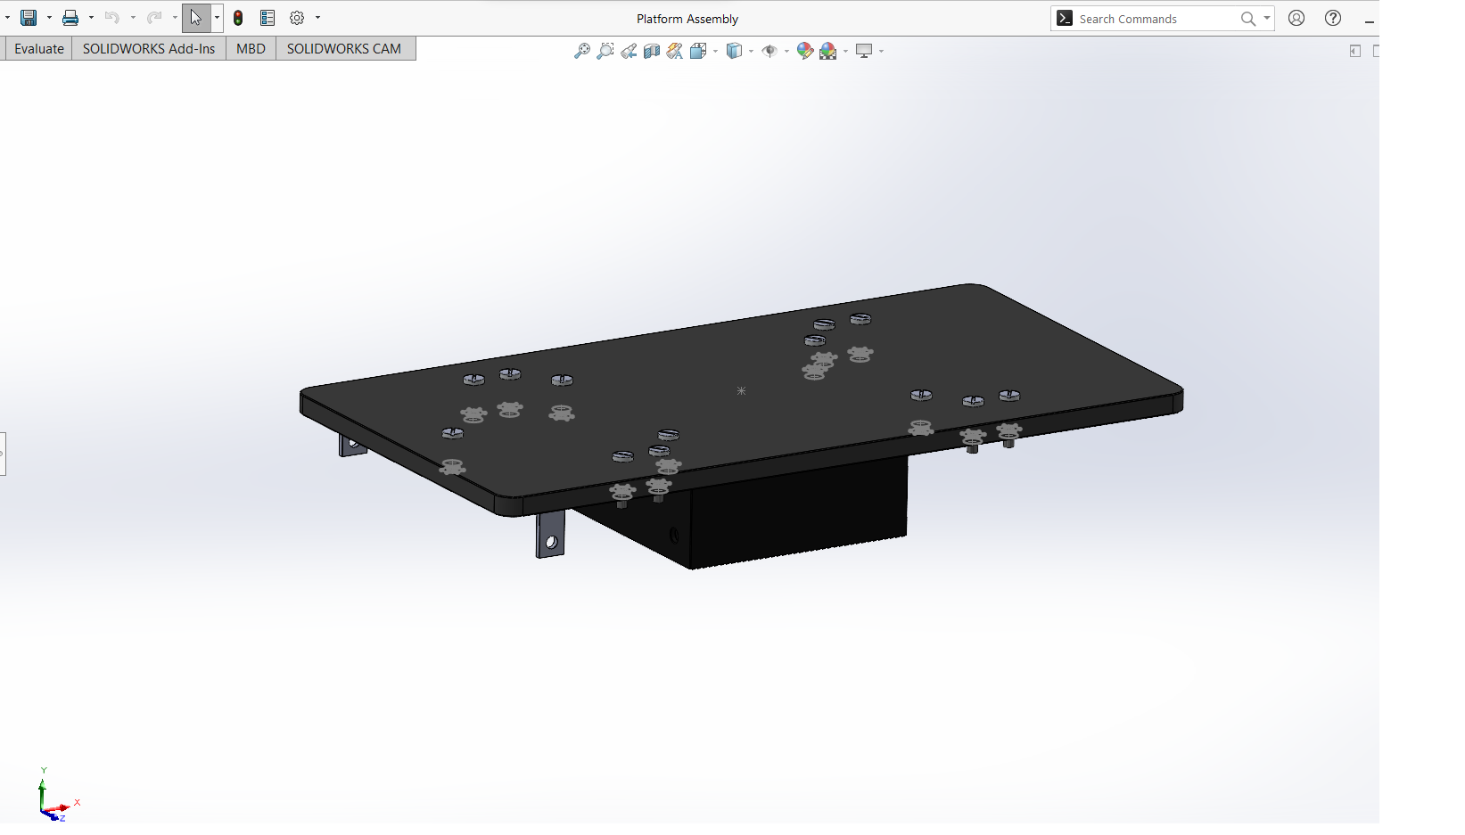Viewport: 1465px width, 835px height.
Task: Switch to the Evaluate tab
Action: [x=39, y=49]
